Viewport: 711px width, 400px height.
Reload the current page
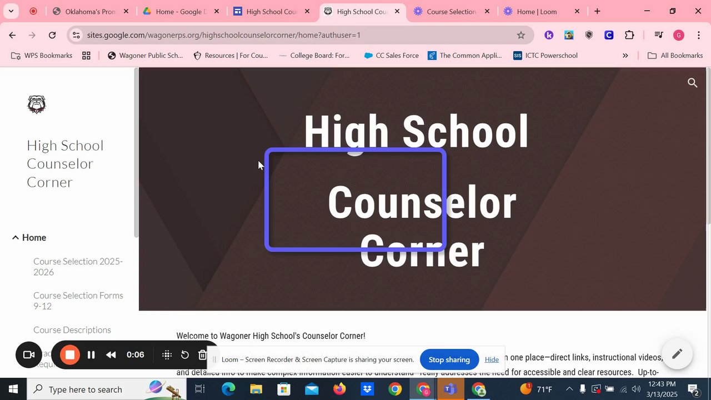click(x=52, y=35)
